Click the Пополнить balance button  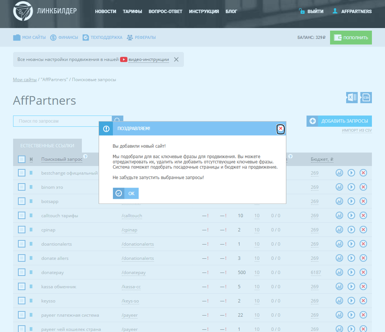tap(351, 37)
